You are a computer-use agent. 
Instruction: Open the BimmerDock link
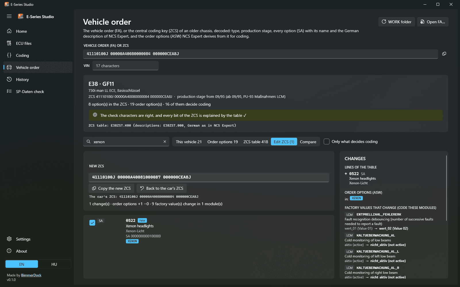pos(31,275)
